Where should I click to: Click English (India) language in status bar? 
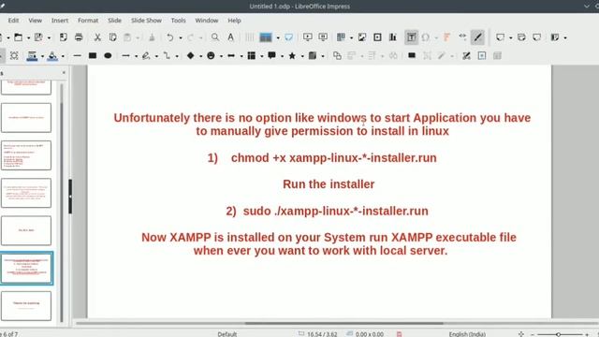tap(467, 334)
